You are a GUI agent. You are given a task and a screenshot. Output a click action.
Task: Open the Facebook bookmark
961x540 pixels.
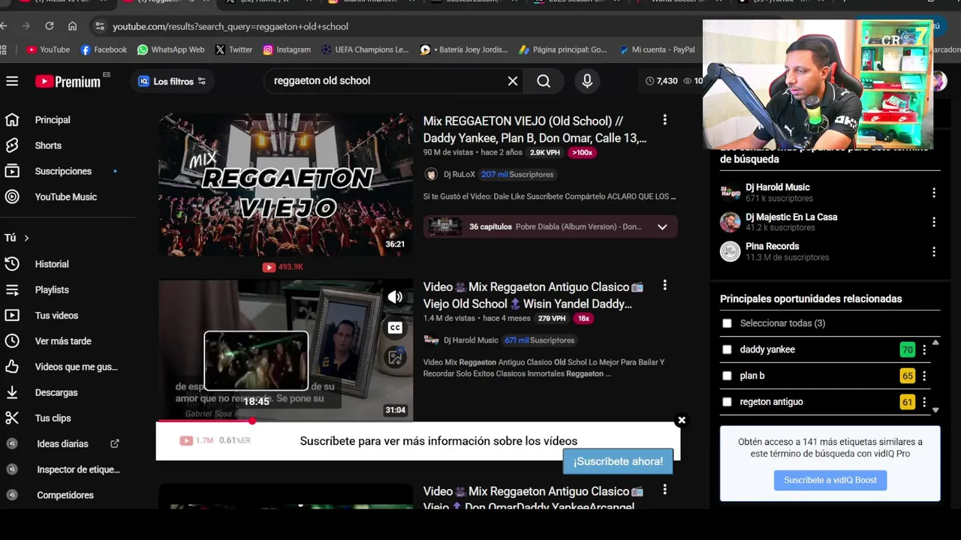click(104, 49)
